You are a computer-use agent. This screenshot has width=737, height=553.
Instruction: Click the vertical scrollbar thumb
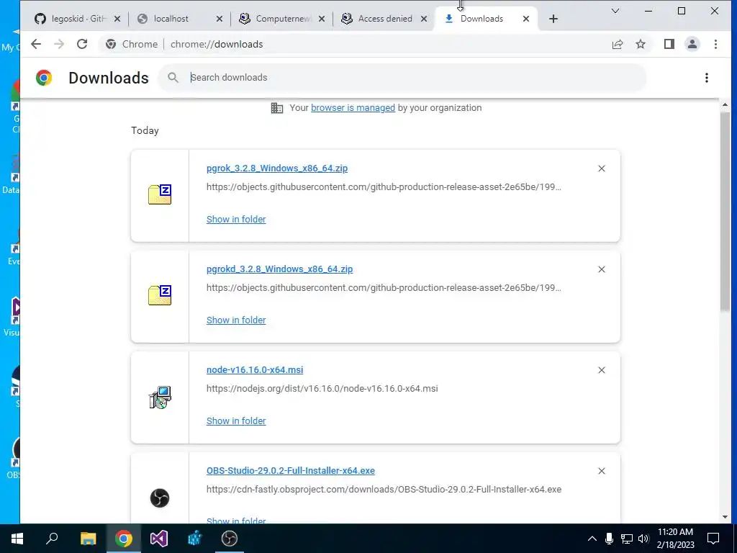coord(725,211)
